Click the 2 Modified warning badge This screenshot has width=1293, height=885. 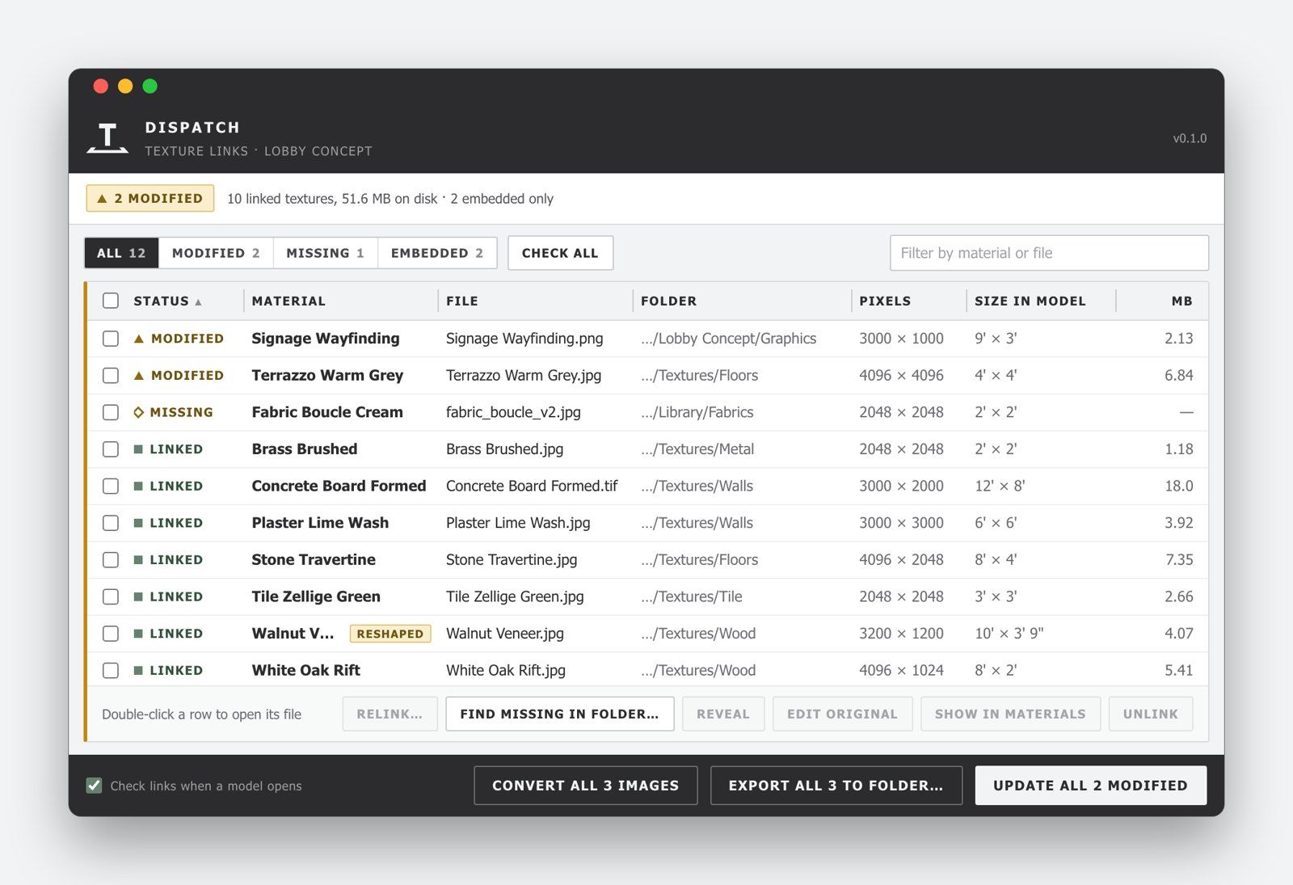(150, 198)
